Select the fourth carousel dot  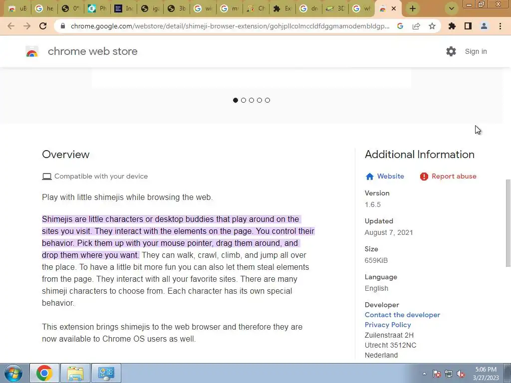[259, 100]
